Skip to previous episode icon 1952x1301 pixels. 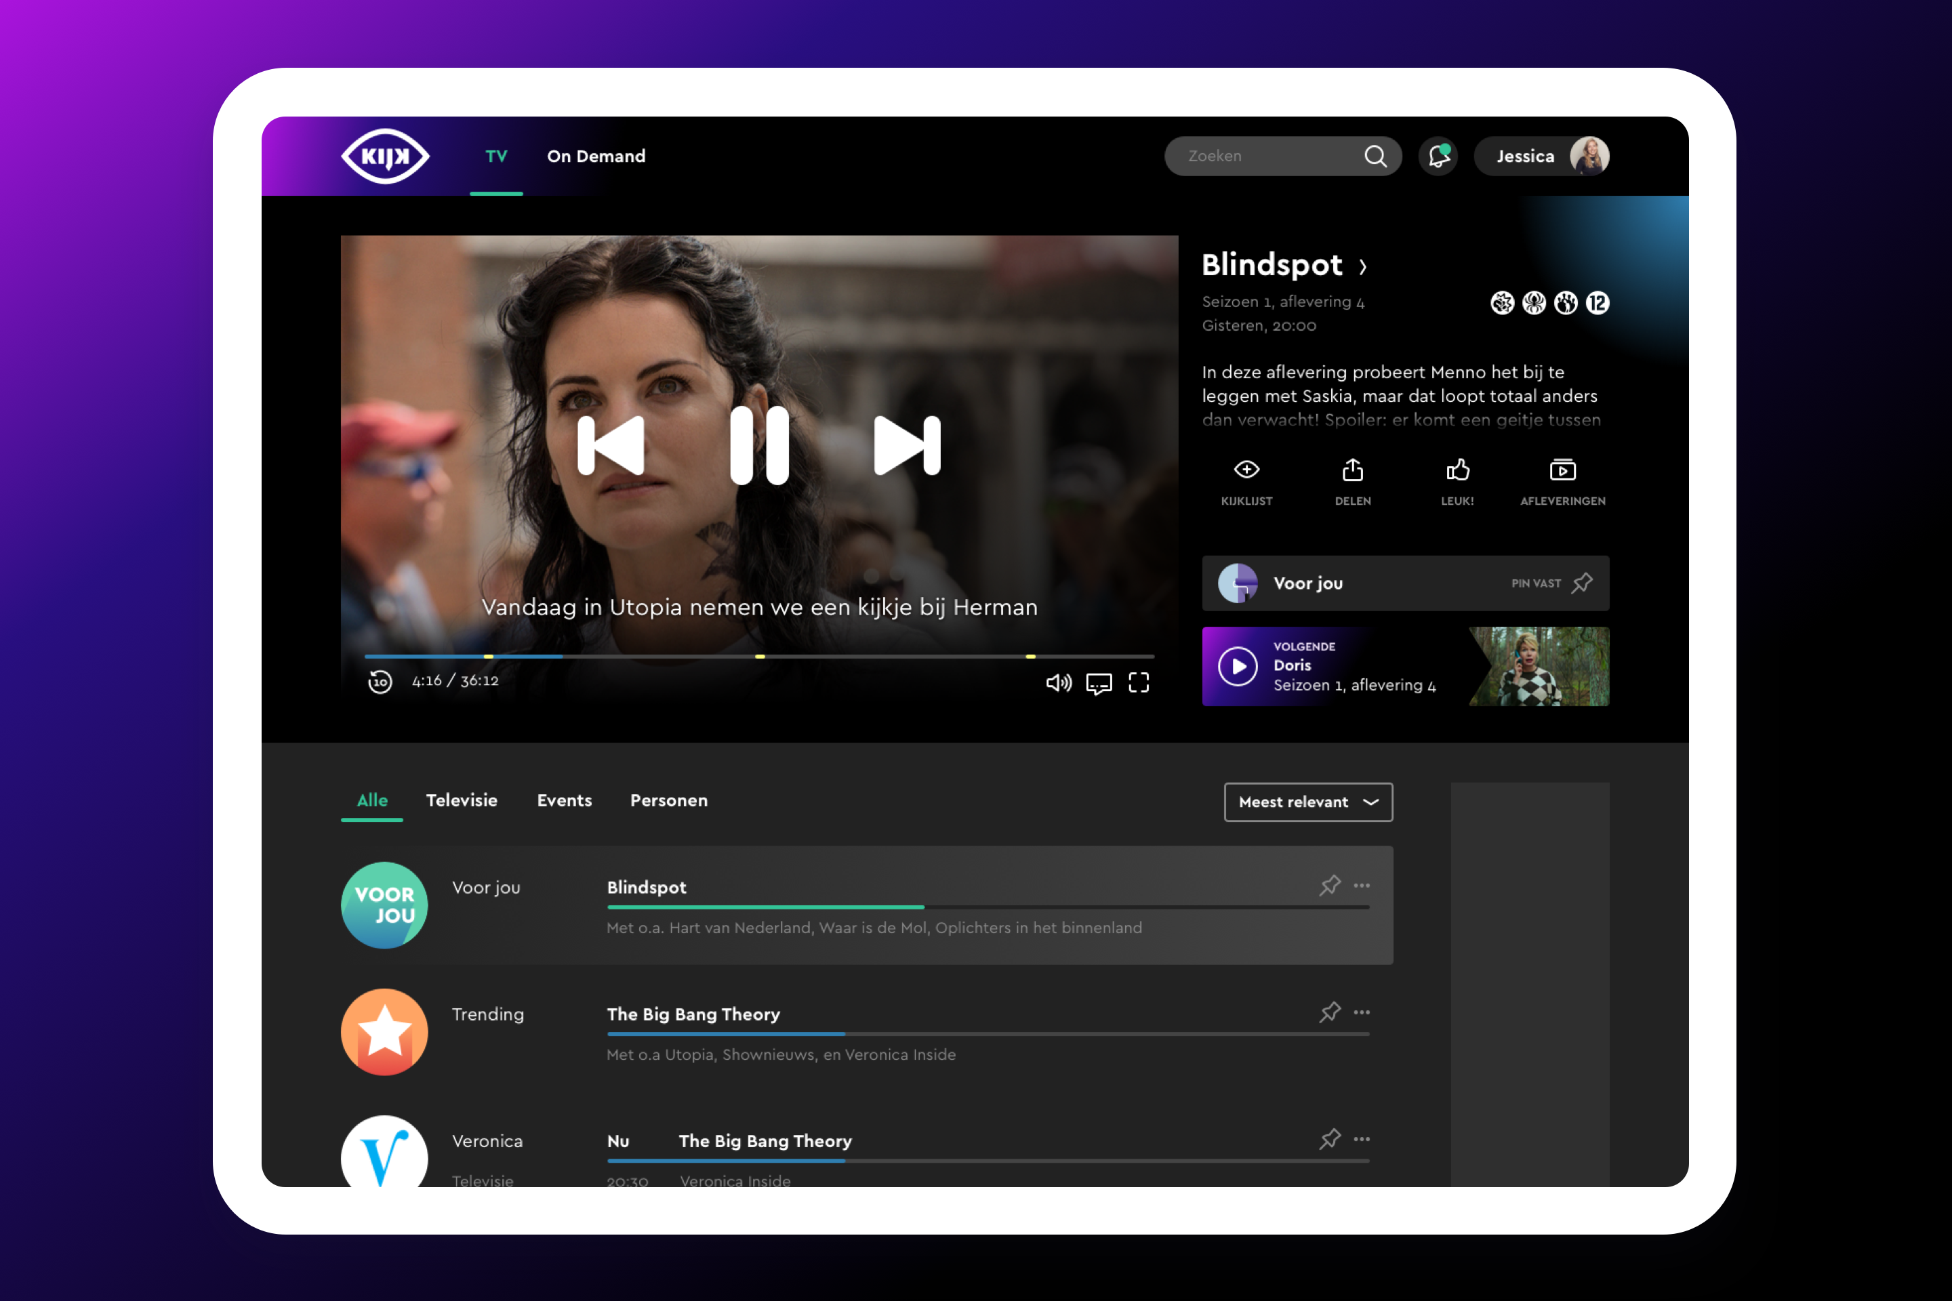point(611,445)
